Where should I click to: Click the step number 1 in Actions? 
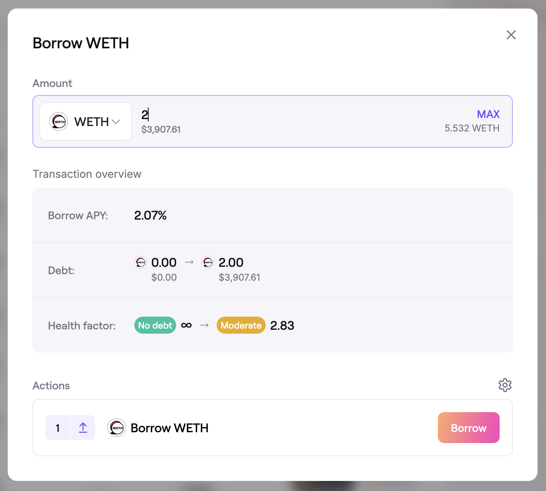[58, 428]
